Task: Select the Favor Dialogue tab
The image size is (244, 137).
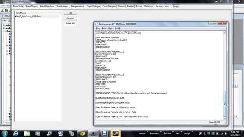Action: coord(109,6)
